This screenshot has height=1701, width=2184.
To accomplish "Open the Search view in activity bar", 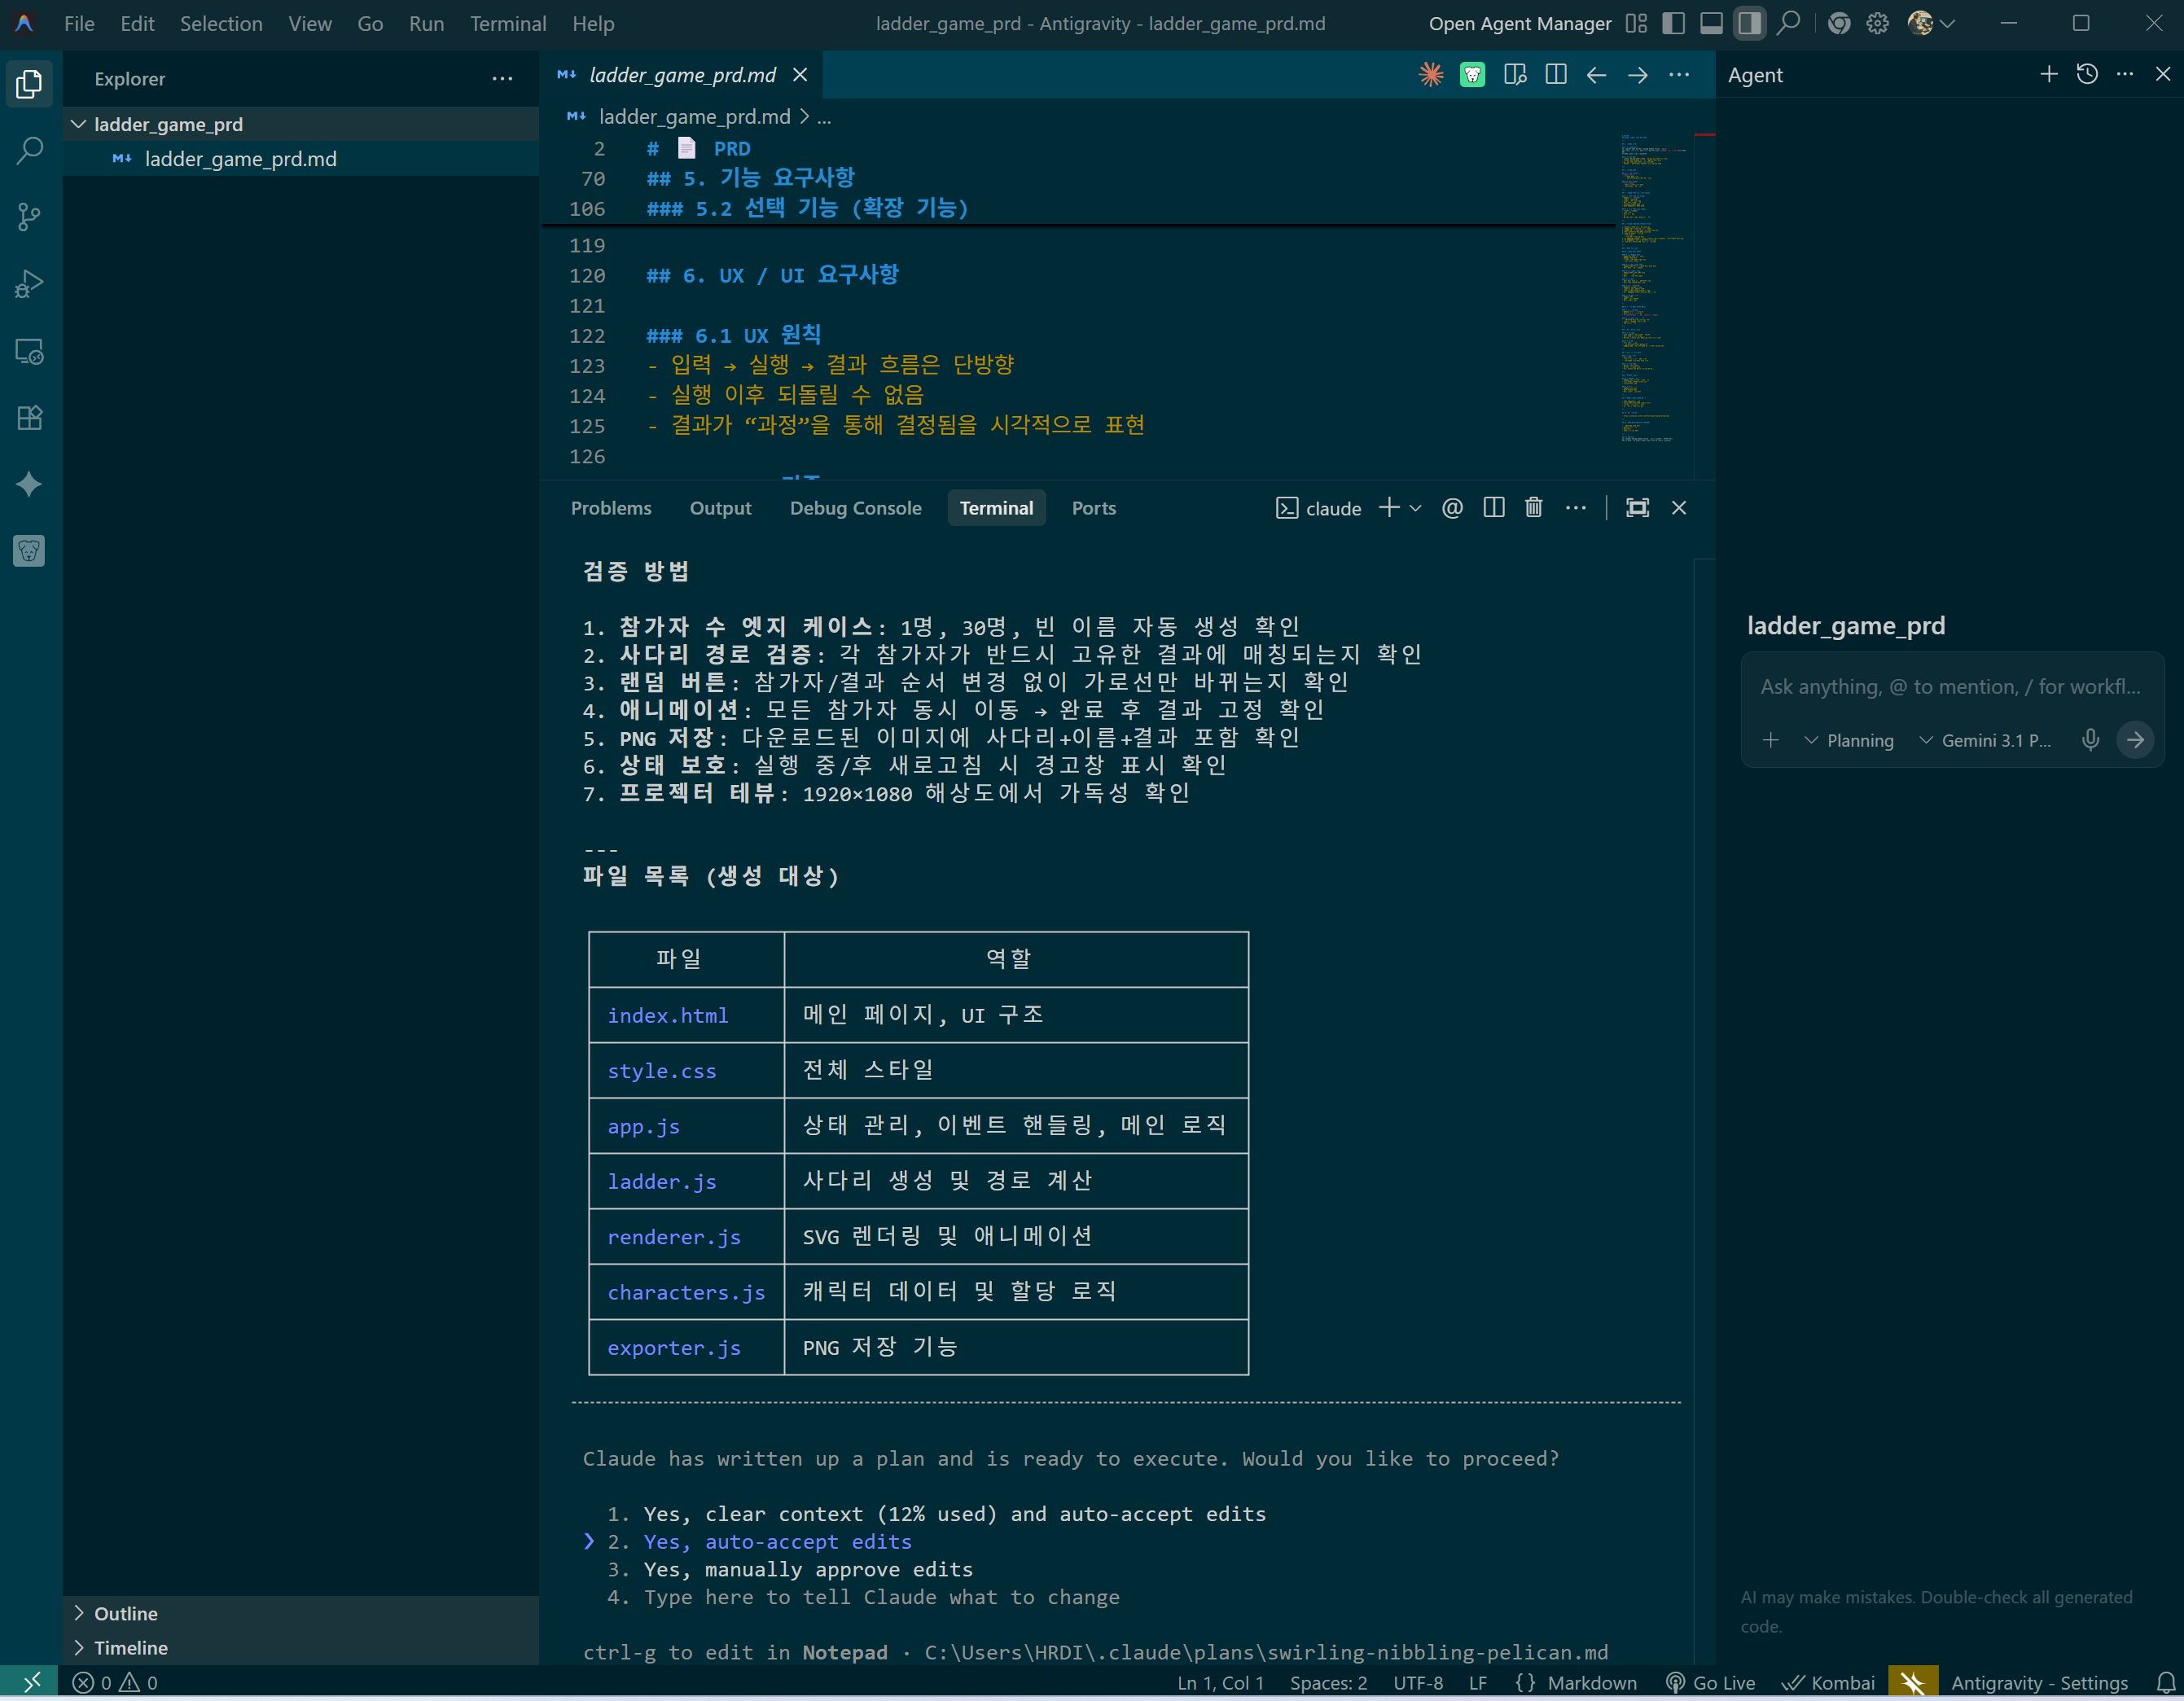I will click(30, 151).
